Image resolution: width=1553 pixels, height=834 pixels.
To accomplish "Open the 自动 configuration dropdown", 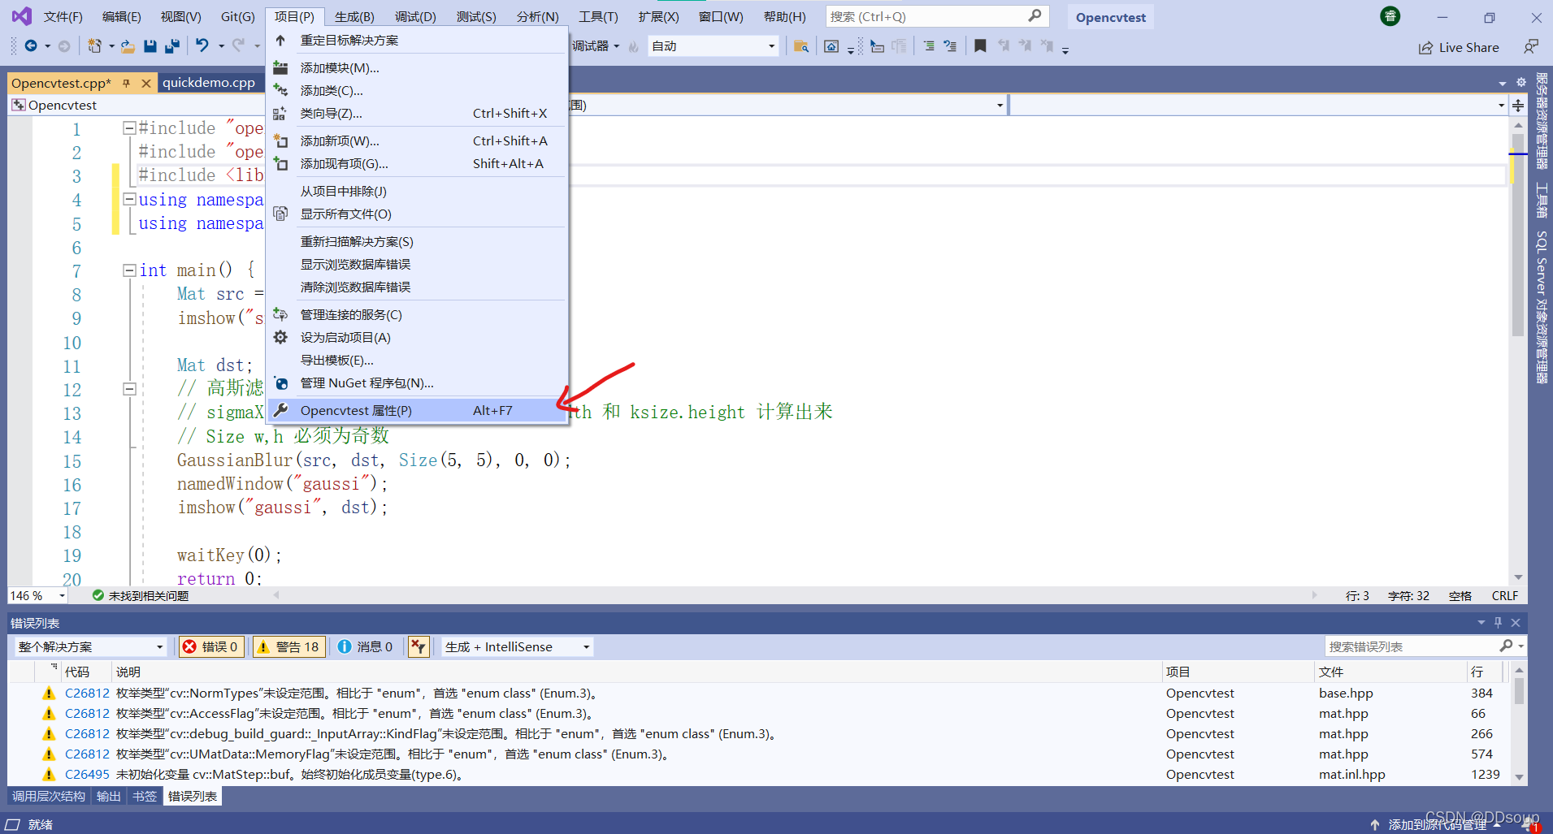I will point(713,46).
